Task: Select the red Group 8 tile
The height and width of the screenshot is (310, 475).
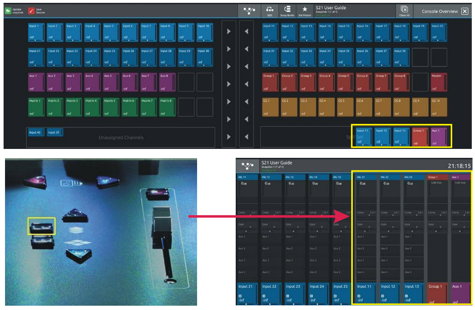Action: [x=401, y=82]
